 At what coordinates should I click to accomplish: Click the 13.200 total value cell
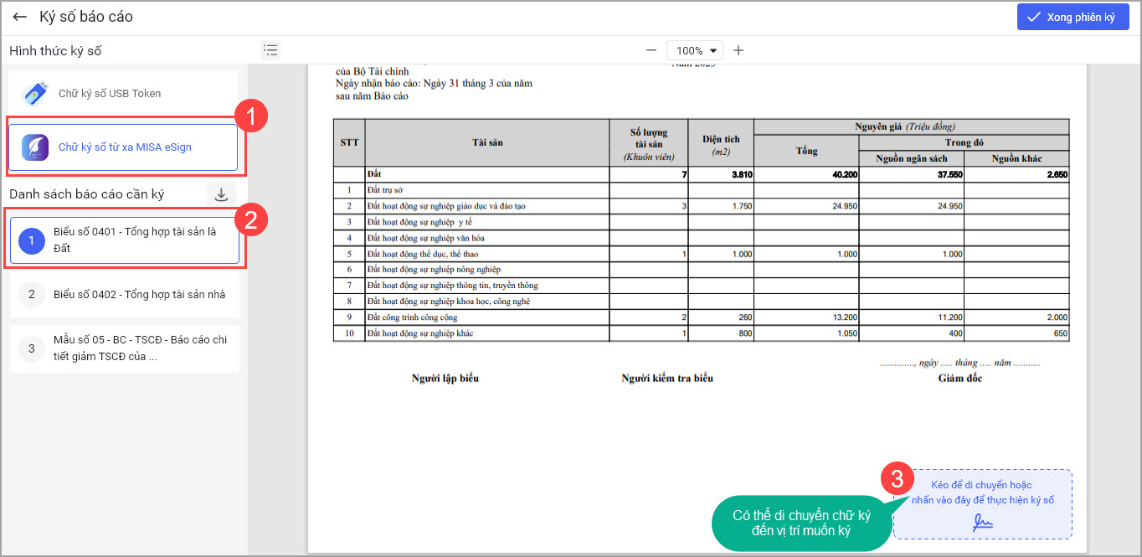(x=806, y=317)
